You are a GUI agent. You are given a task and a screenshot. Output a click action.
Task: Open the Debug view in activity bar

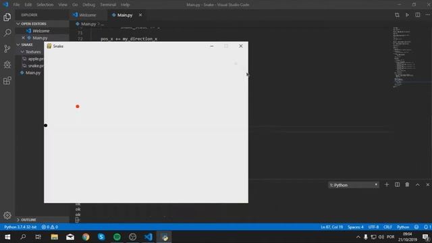(7, 65)
